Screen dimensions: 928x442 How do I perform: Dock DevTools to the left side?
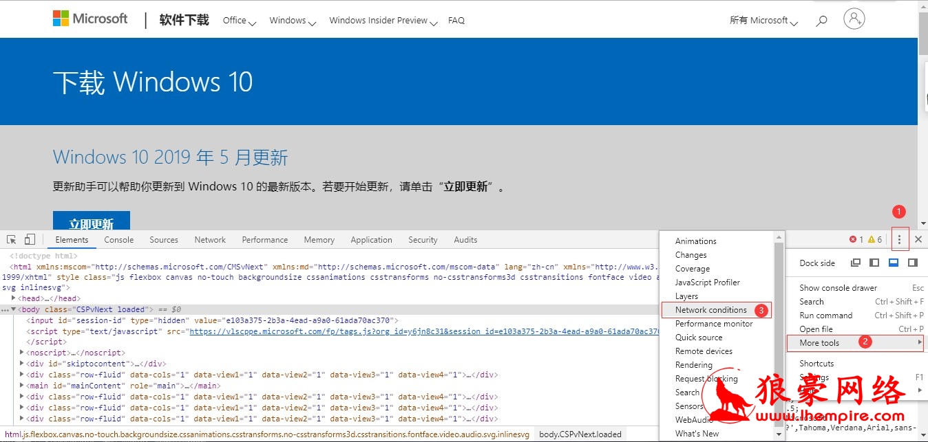874,263
